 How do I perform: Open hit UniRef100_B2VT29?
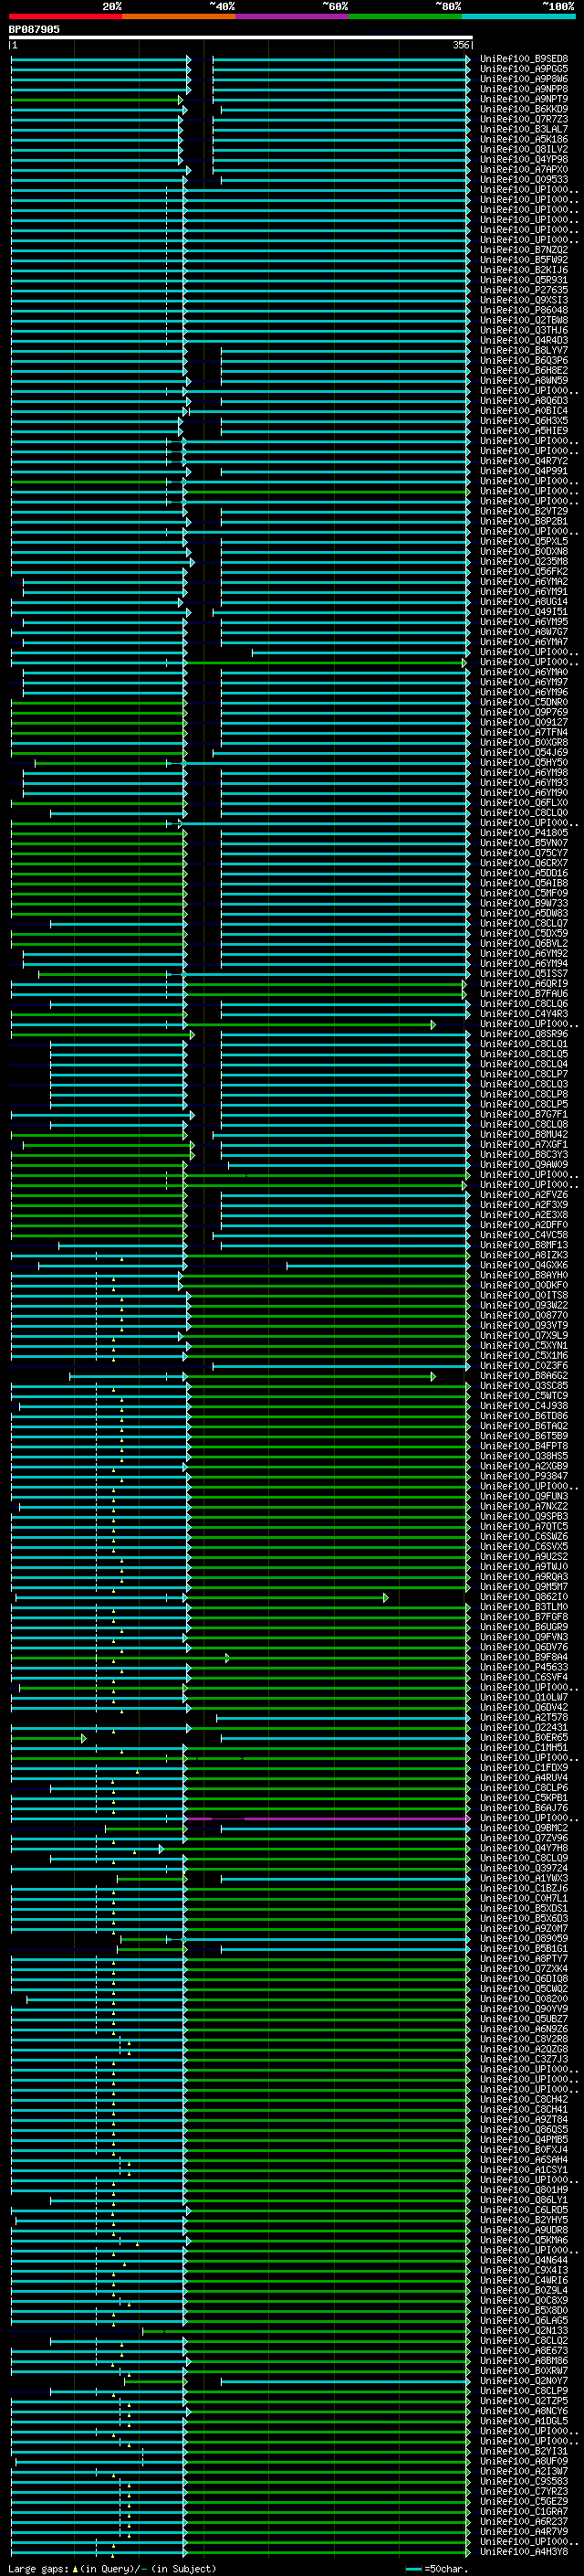524,511
